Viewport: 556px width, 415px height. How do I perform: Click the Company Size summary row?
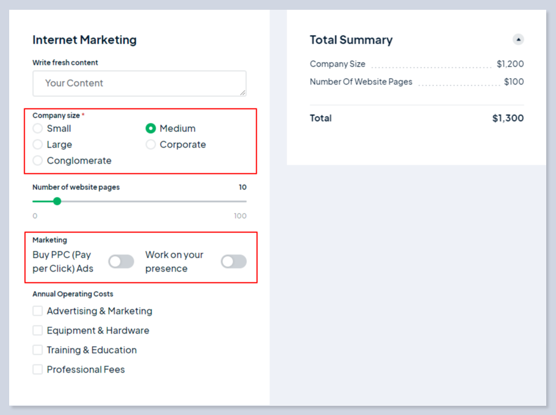(x=338, y=64)
